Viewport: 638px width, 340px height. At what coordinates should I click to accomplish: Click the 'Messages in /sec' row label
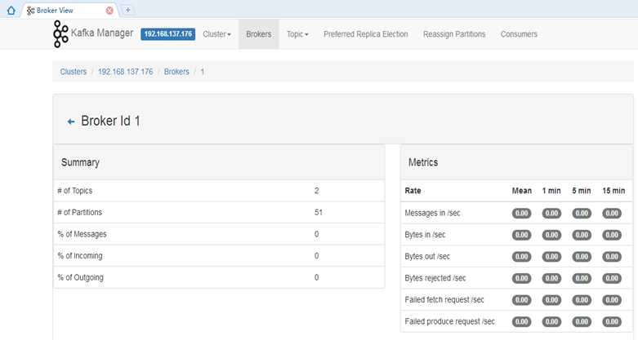[x=432, y=213]
